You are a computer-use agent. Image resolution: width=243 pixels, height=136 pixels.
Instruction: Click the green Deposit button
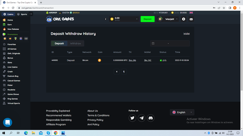point(148,19)
